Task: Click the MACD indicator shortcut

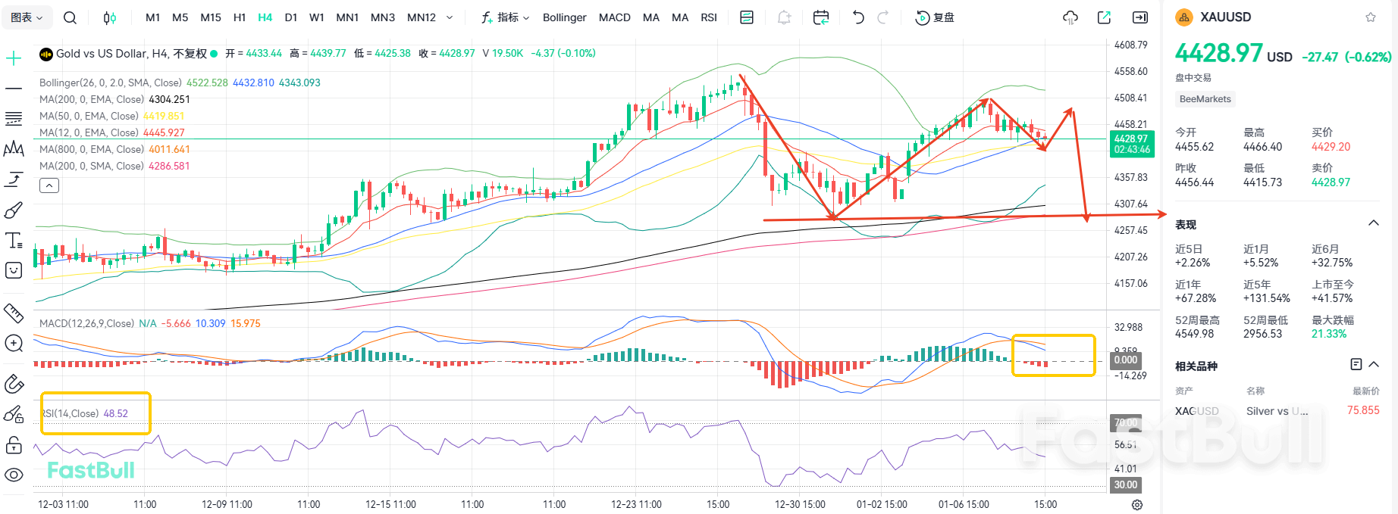Action: coord(614,17)
